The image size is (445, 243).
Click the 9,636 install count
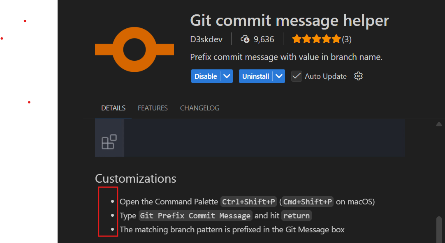[x=264, y=39]
